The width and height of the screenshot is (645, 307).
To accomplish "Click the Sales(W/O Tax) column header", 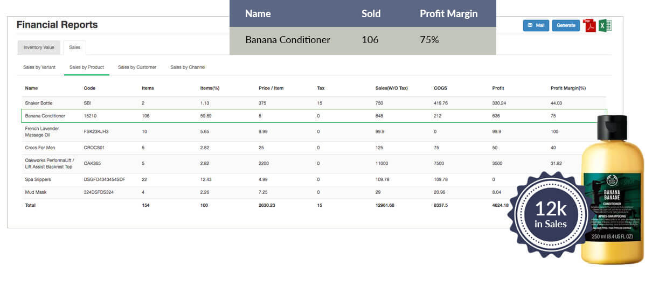I will tap(392, 88).
